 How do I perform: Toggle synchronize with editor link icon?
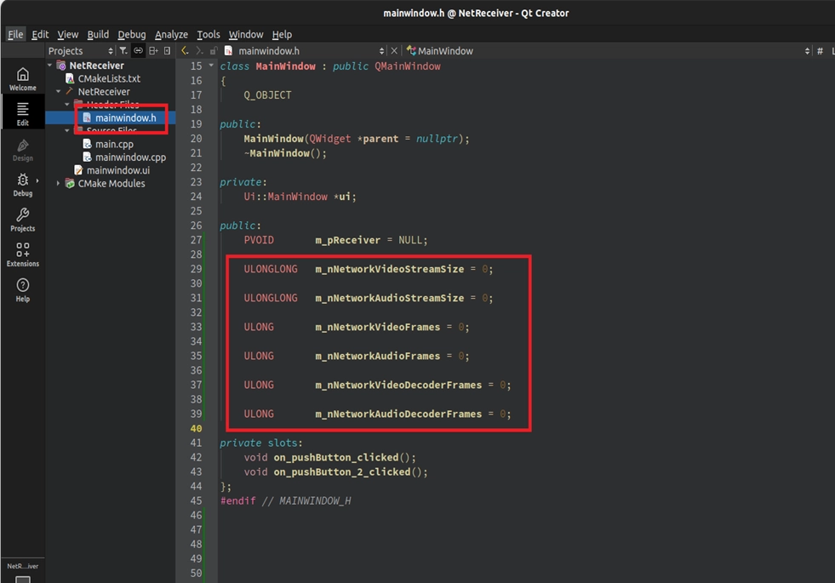click(x=138, y=50)
